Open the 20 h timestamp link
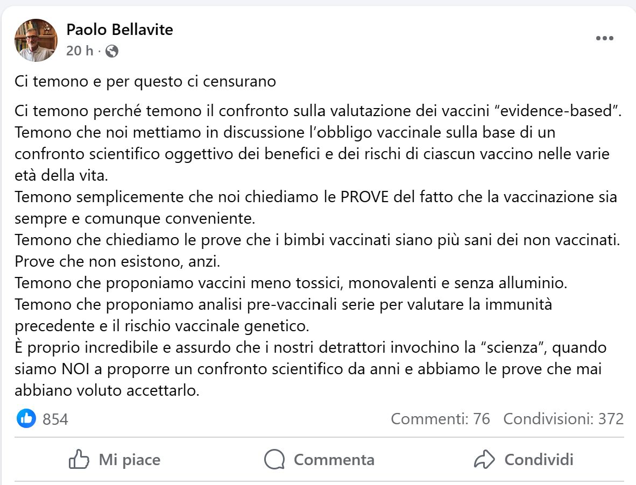 click(80, 51)
